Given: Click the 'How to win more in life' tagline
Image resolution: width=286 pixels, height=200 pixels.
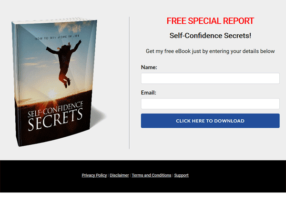Looking at the screenshot, I should [x=57, y=37].
